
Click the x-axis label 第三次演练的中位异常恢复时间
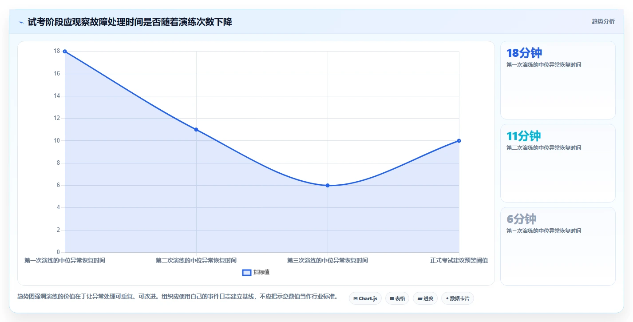click(328, 260)
